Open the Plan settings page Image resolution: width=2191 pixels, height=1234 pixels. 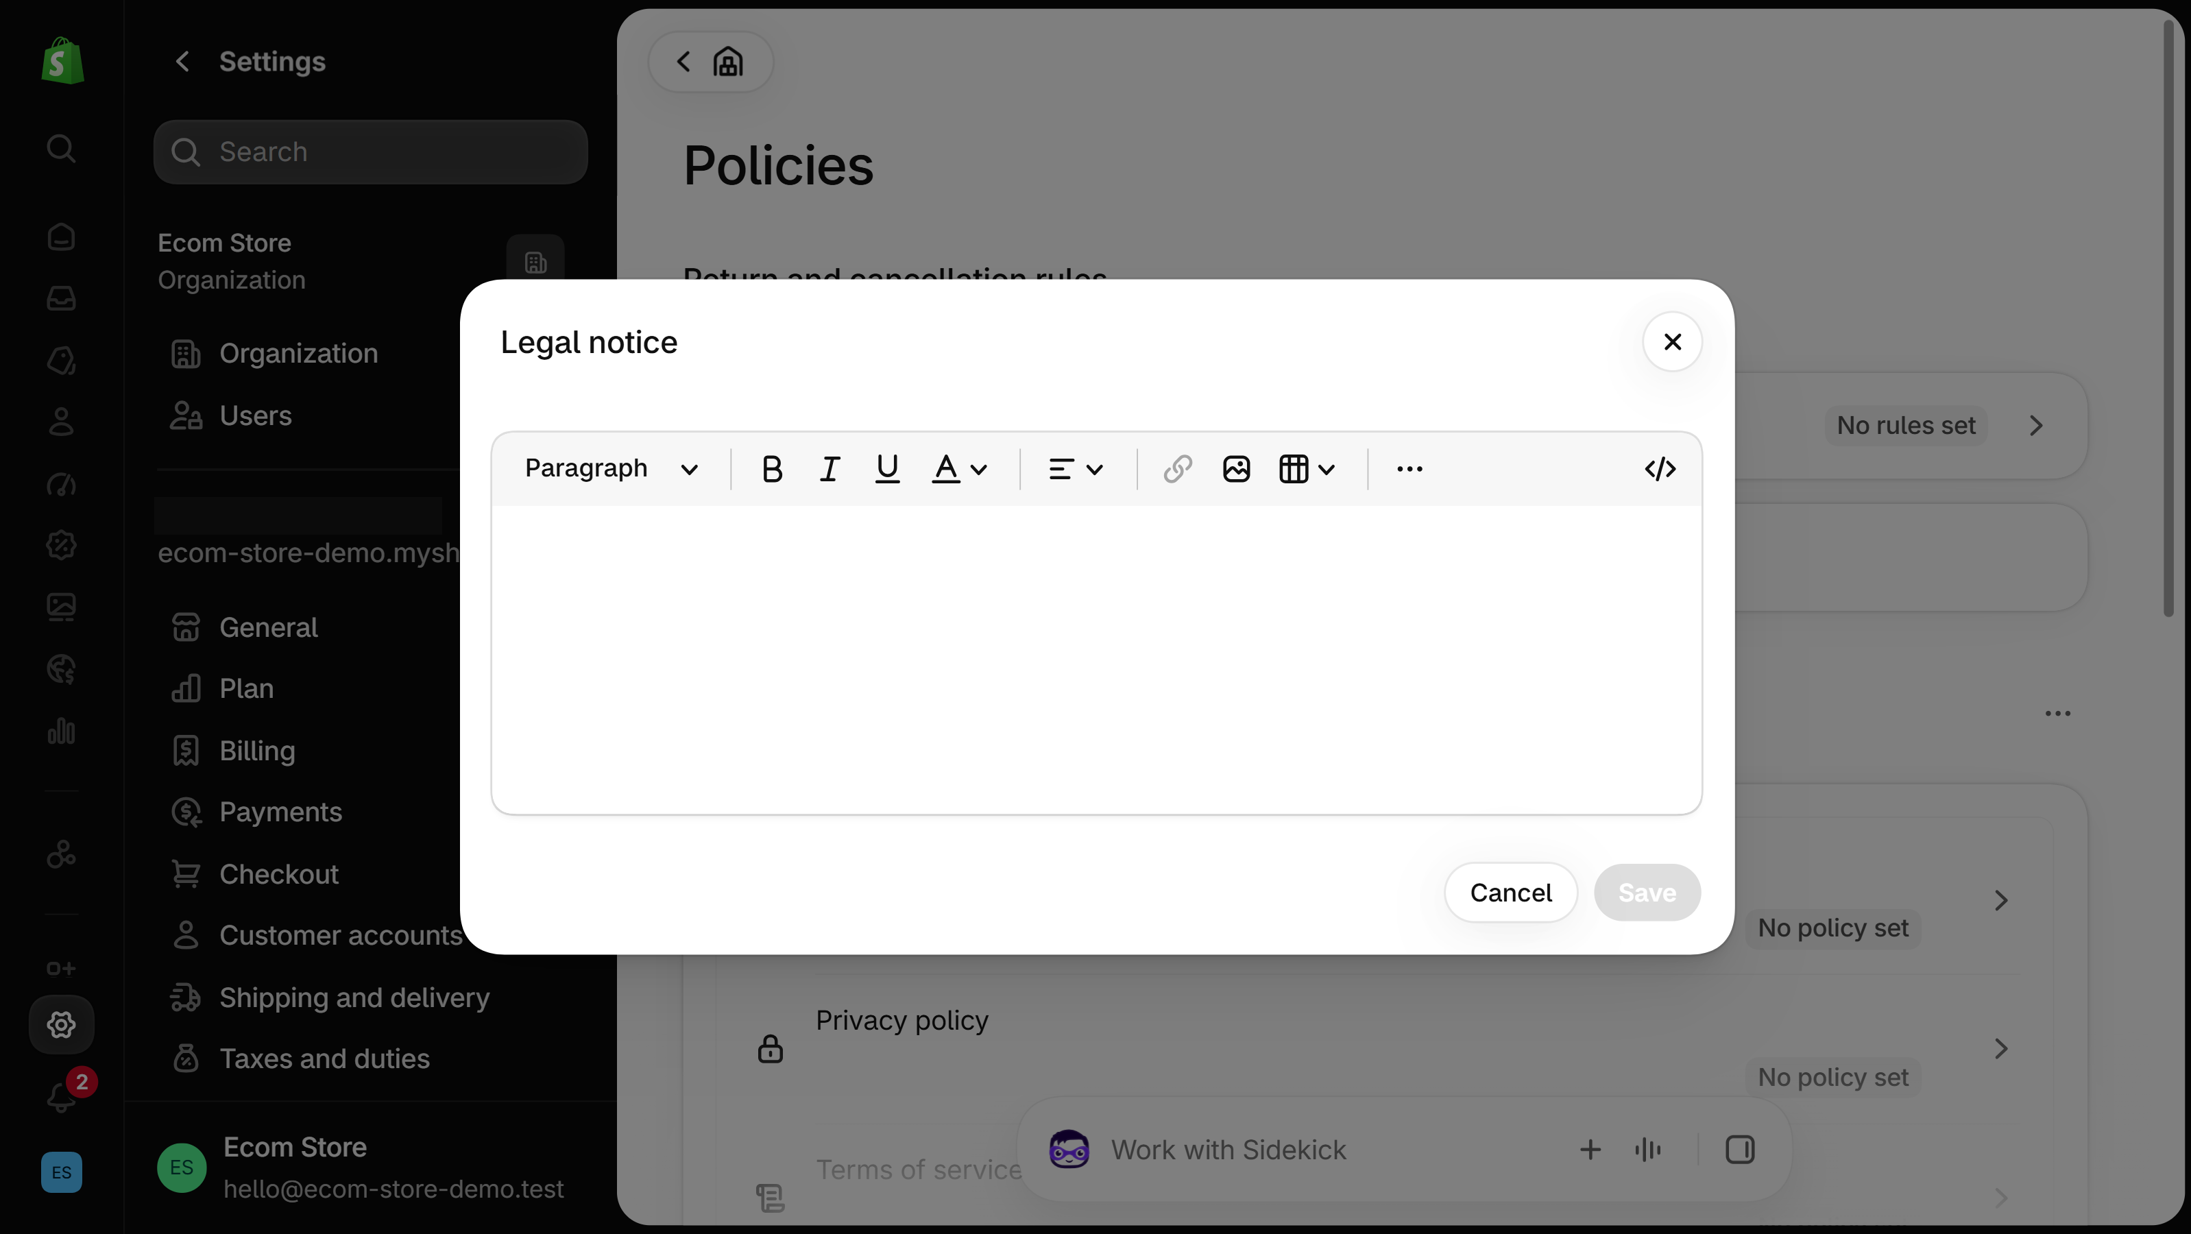(x=222, y=688)
